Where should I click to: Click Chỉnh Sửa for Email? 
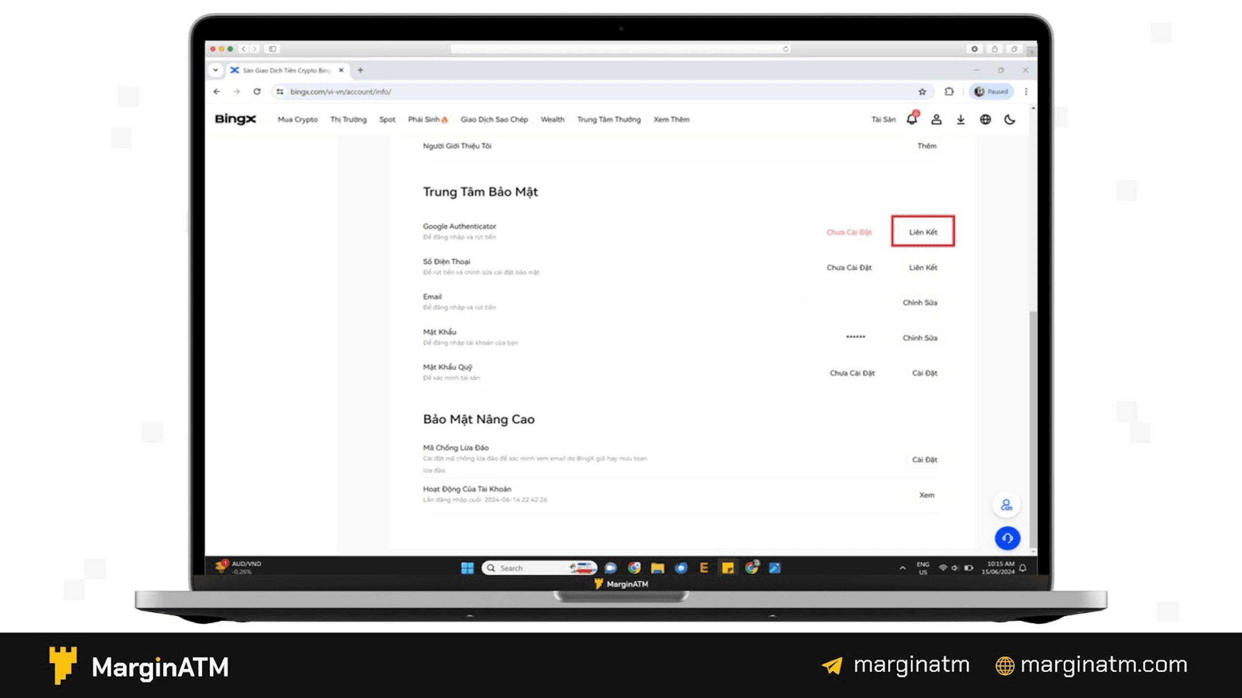920,302
